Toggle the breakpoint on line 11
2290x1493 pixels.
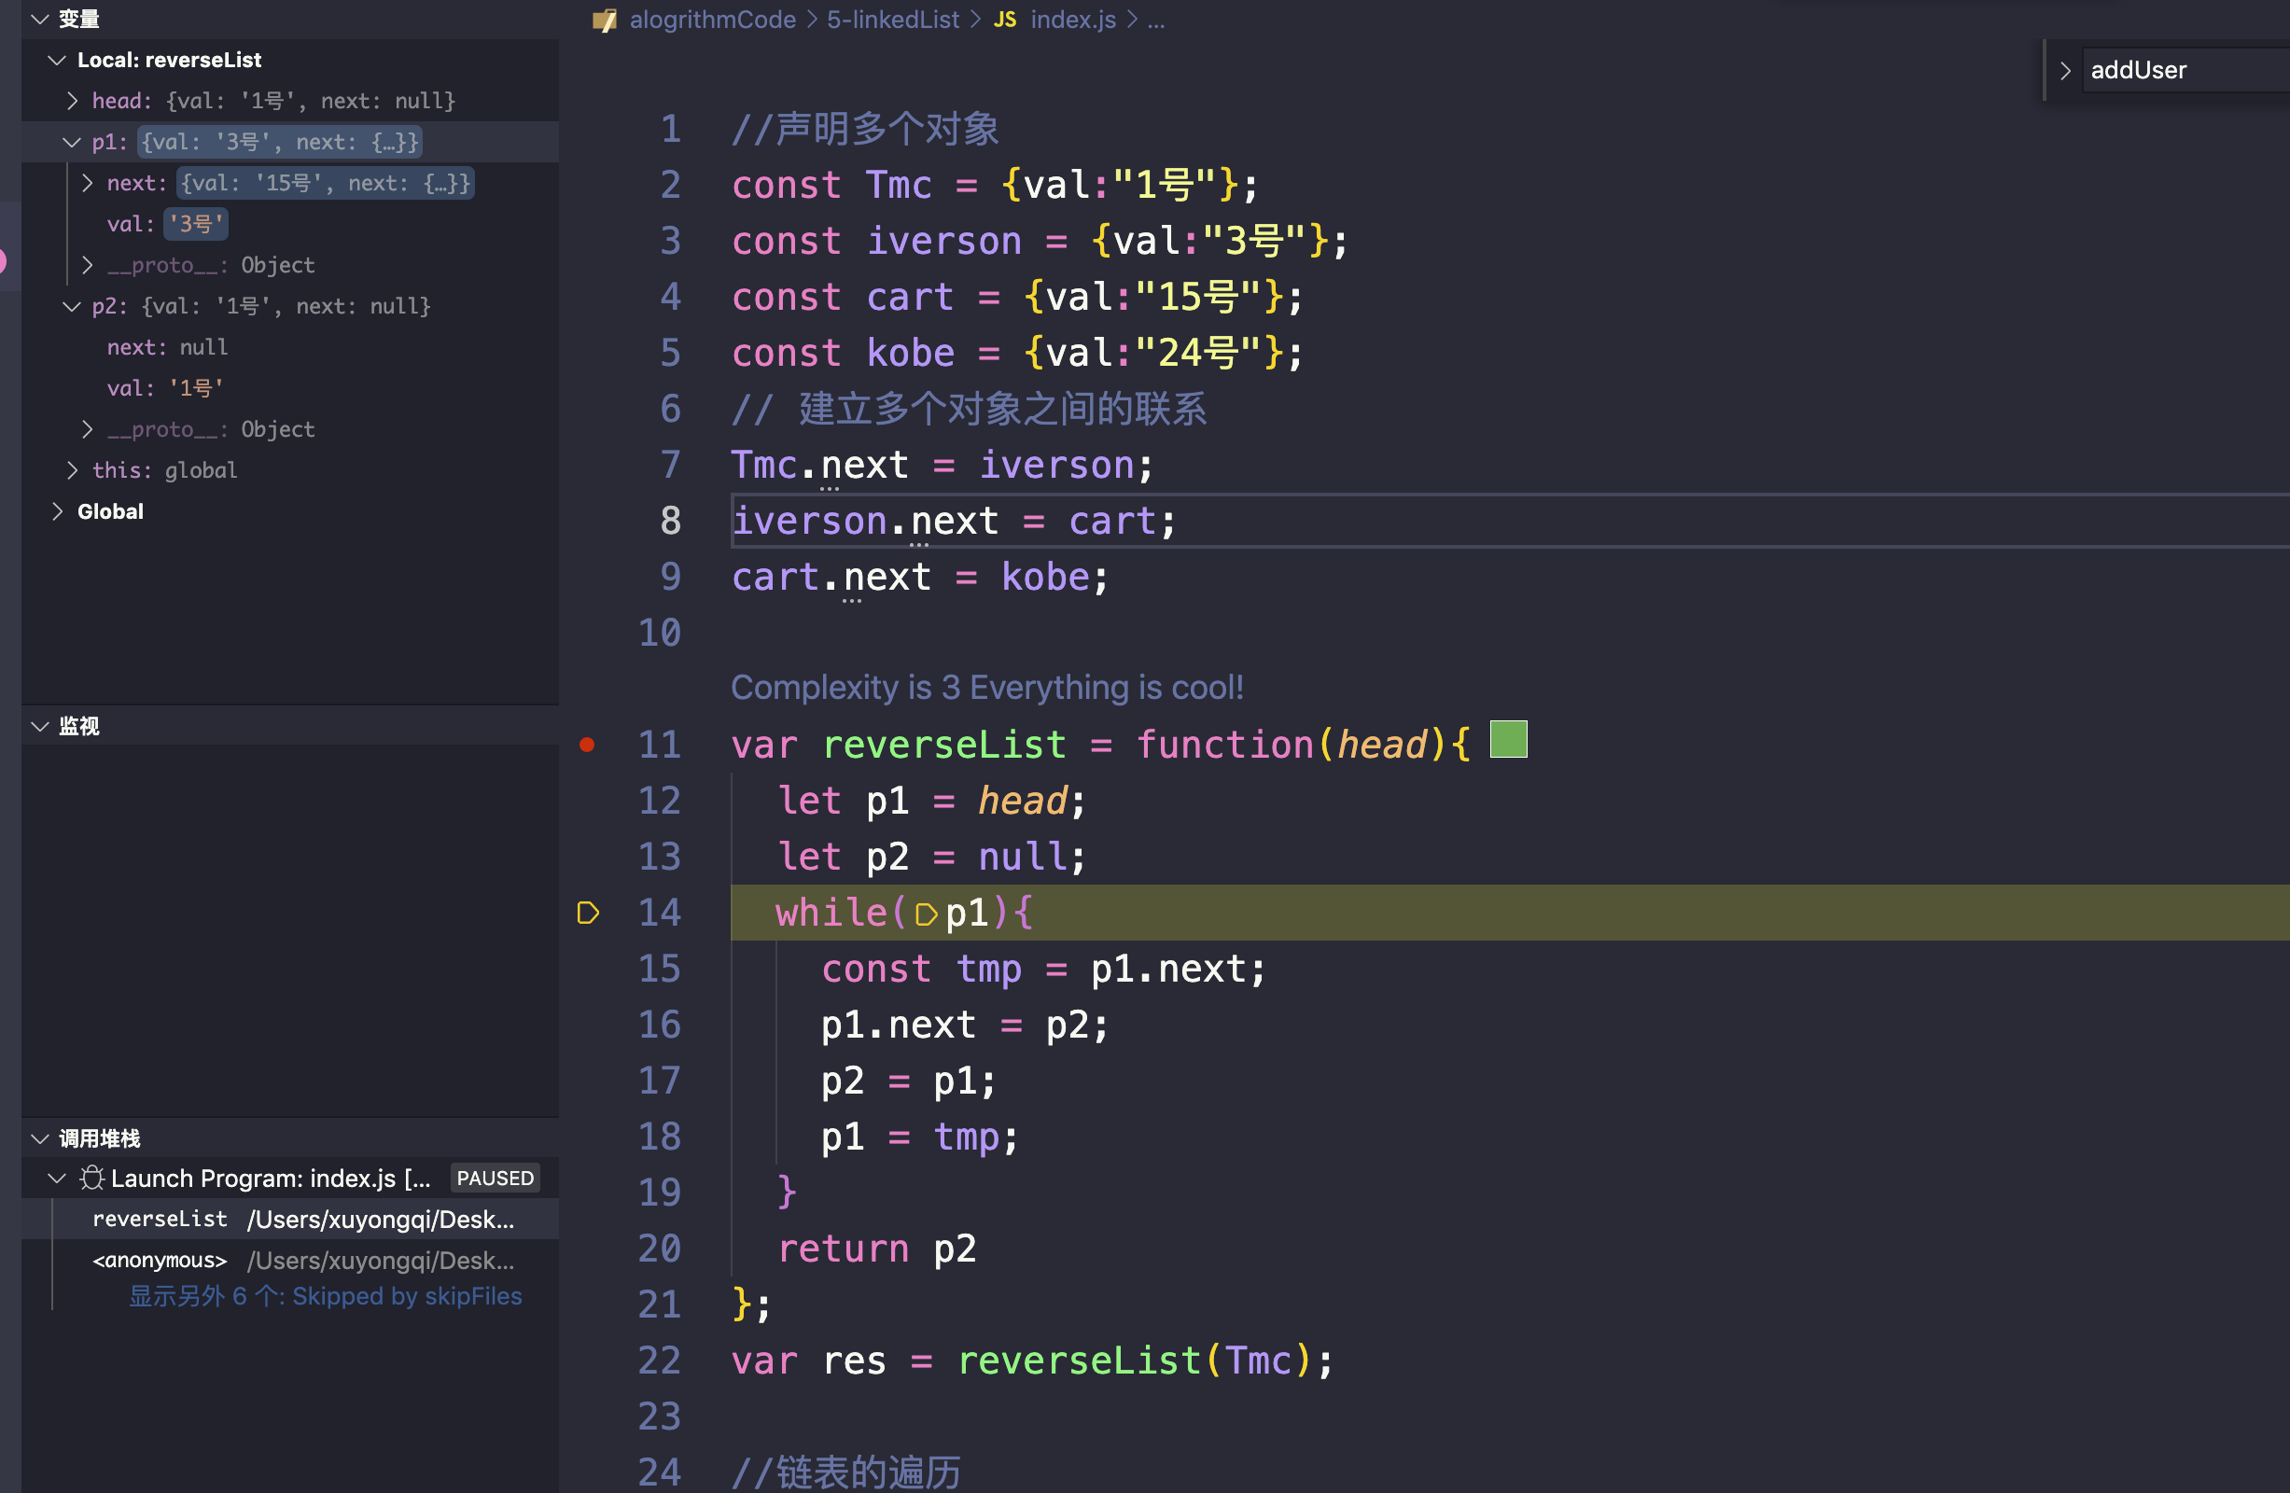(587, 745)
